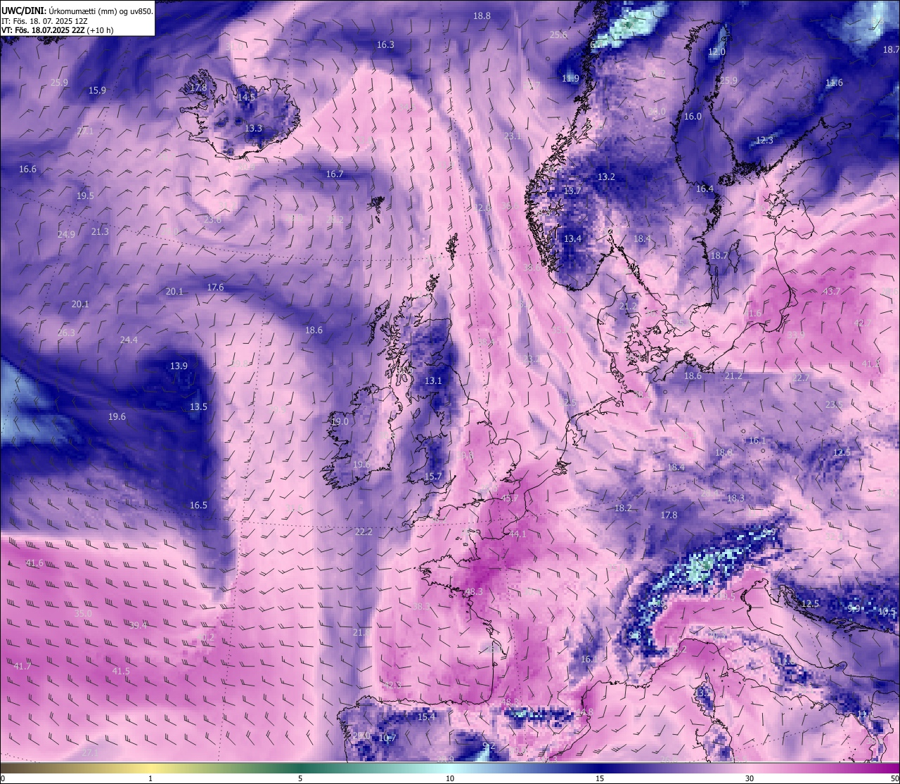Click the 16.5 value southwest of Ireland
This screenshot has height=784, width=900.
(198, 506)
